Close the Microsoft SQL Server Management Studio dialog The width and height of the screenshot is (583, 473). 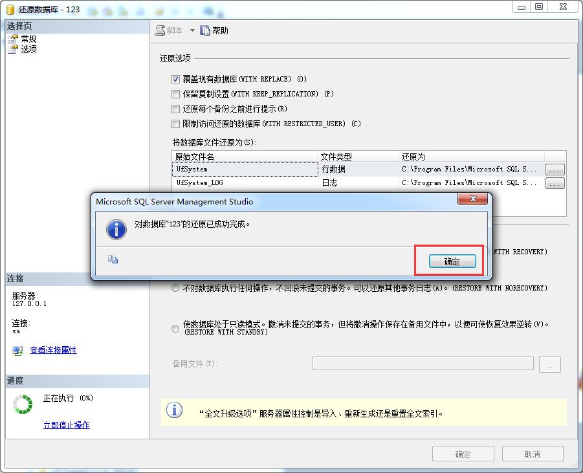pos(472,199)
